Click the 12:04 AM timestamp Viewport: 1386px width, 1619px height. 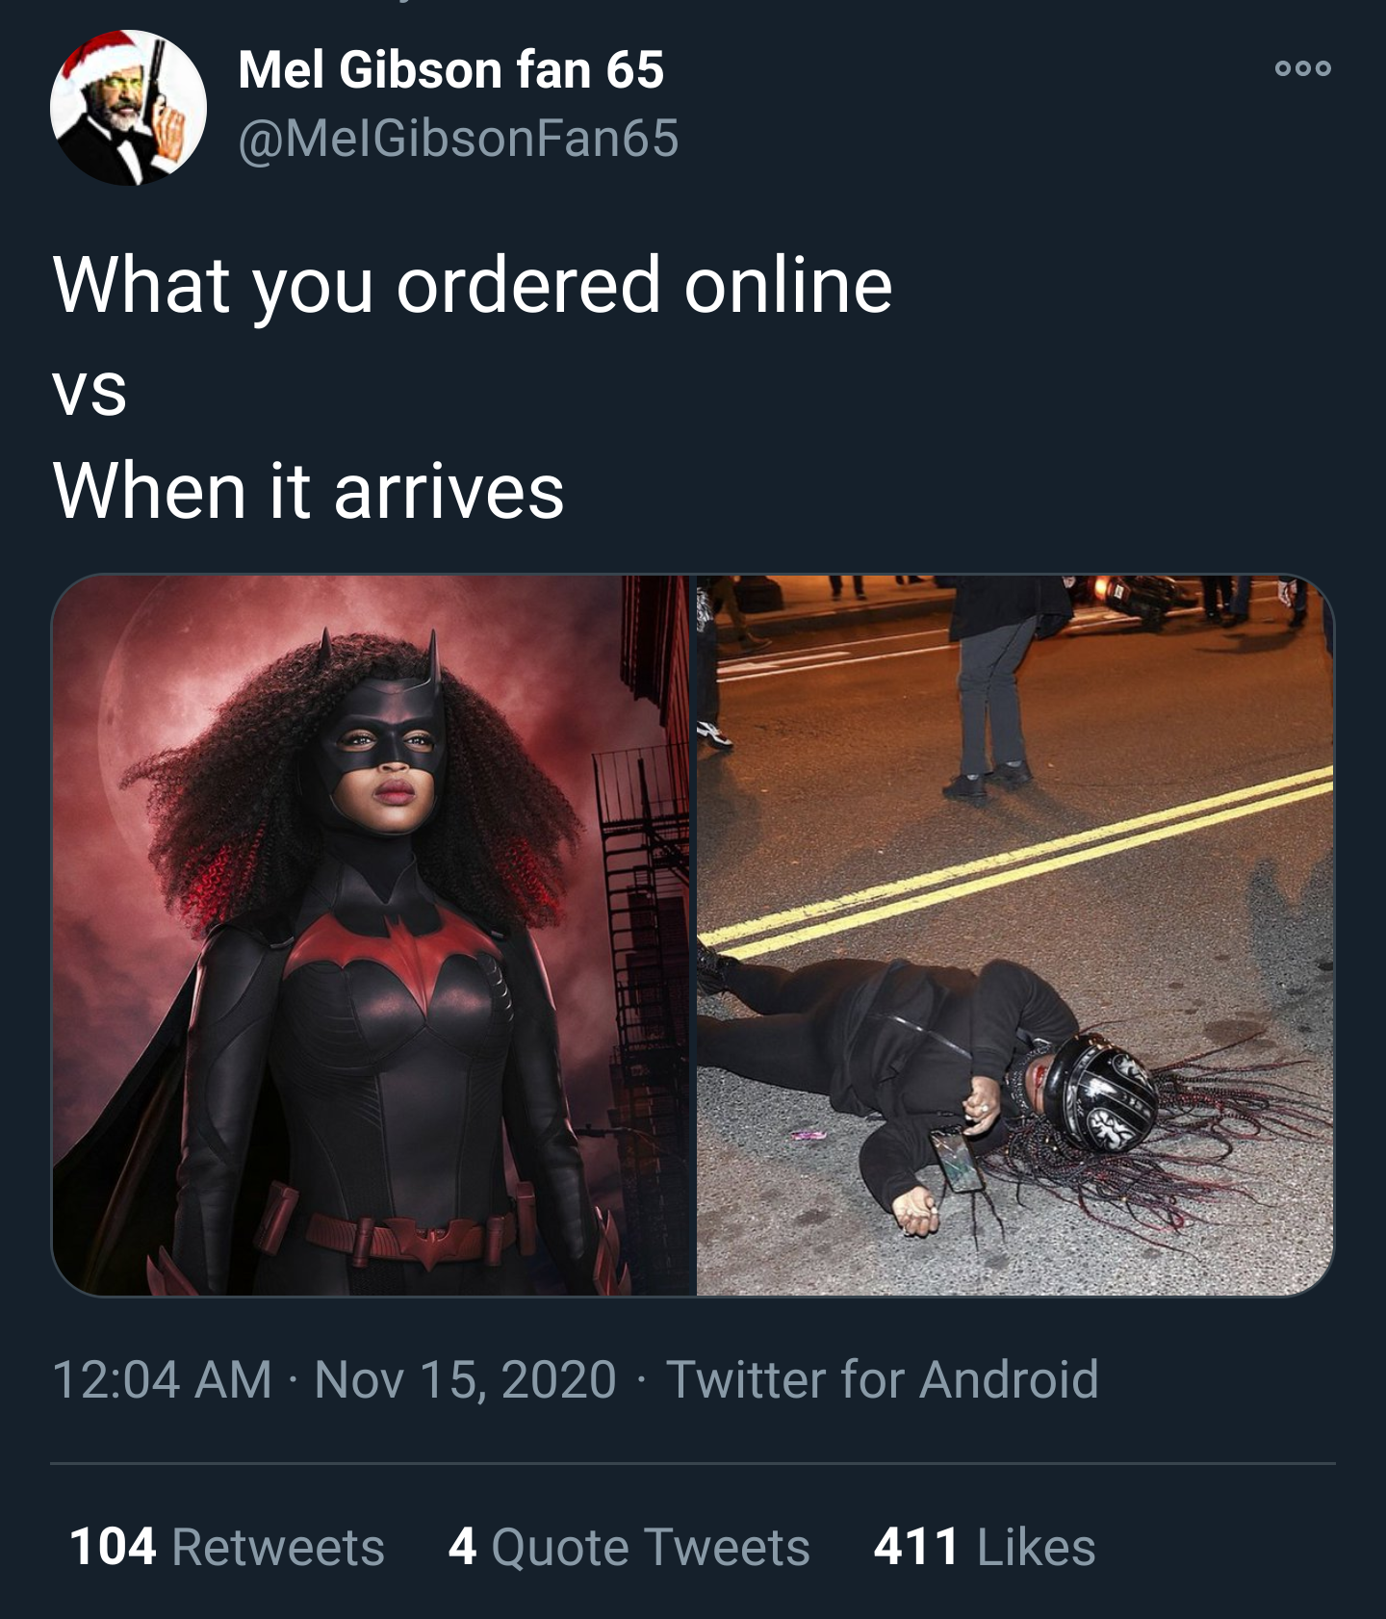point(162,1379)
